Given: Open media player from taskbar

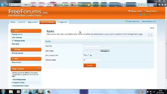Looking at the screenshot, I should coord(18,92).
